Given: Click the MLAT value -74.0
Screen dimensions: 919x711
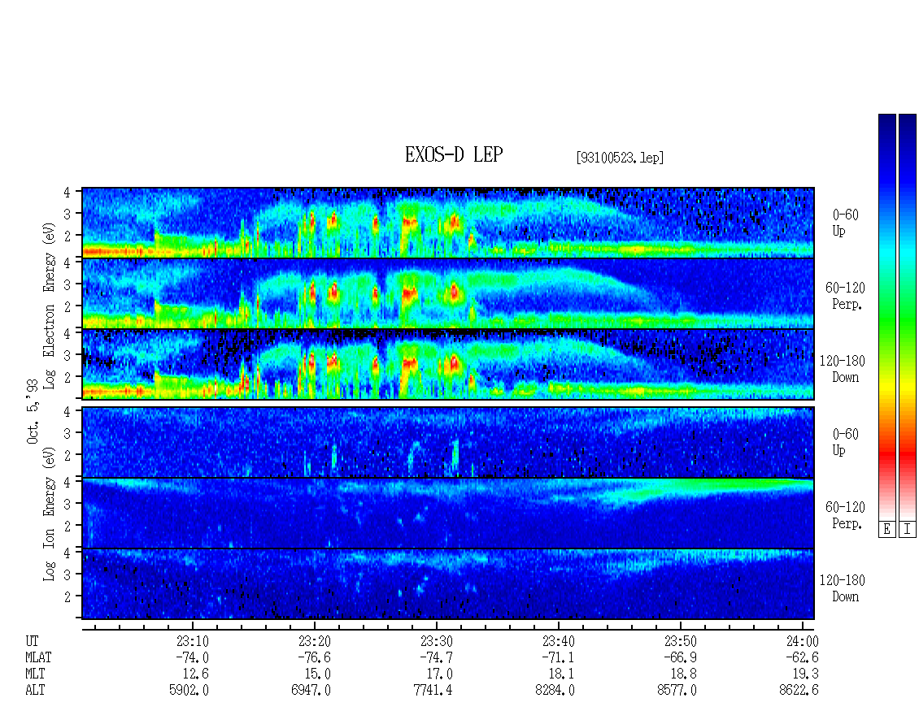Looking at the screenshot, I should pos(193,657).
